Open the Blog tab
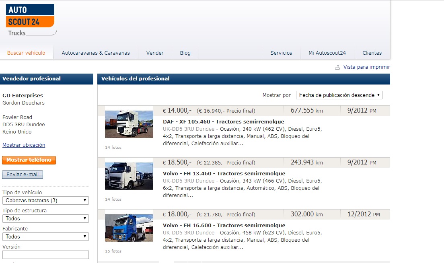444x263 pixels. (185, 53)
